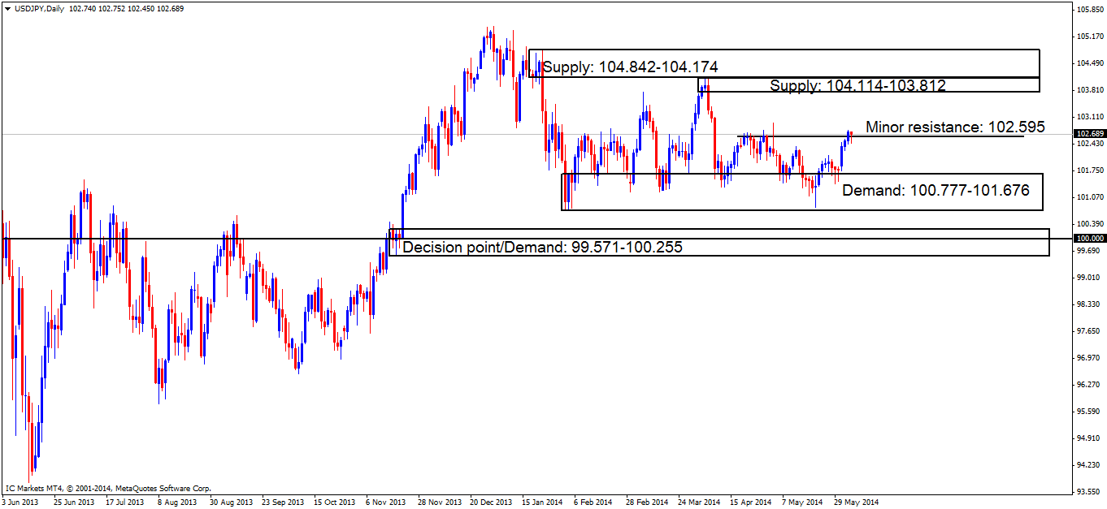The width and height of the screenshot is (1107, 509).
Task: Click the 6 Nov 2013 date label
Action: tap(384, 503)
